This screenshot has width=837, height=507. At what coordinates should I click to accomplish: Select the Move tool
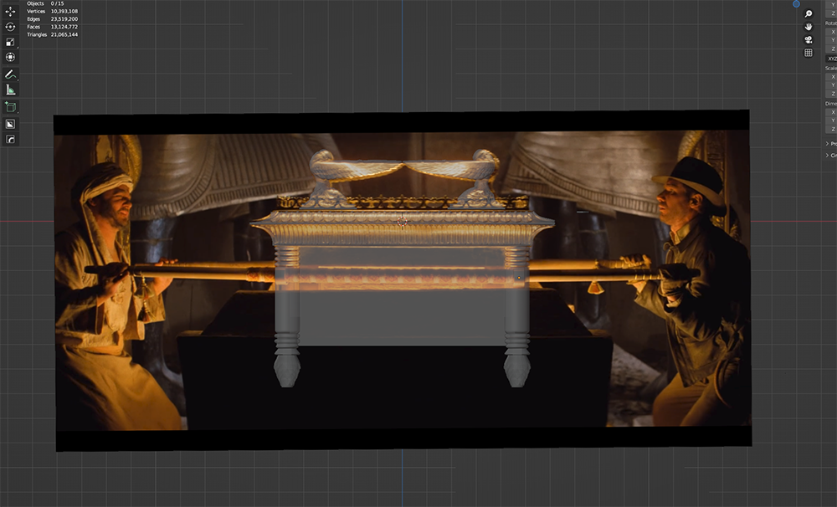coord(10,11)
